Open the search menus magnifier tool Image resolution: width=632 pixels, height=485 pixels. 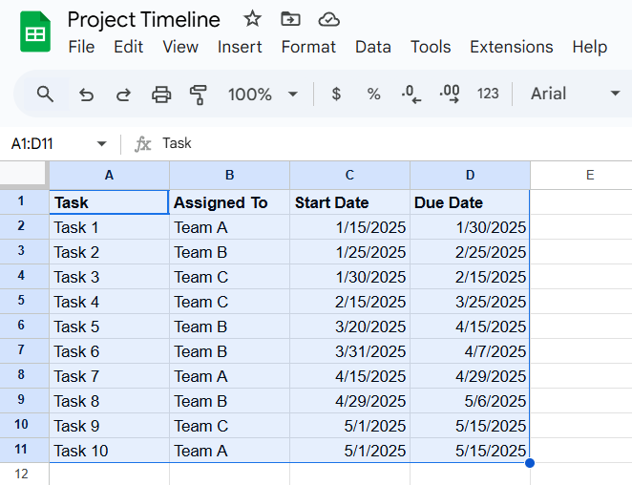[45, 94]
